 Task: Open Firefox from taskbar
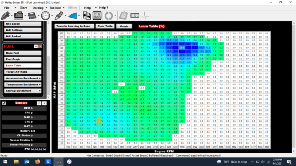coord(37,162)
